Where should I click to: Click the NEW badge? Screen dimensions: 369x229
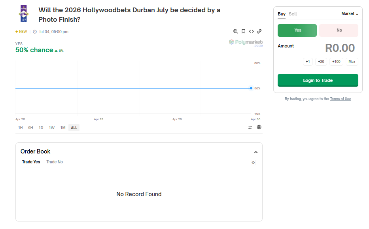point(21,32)
